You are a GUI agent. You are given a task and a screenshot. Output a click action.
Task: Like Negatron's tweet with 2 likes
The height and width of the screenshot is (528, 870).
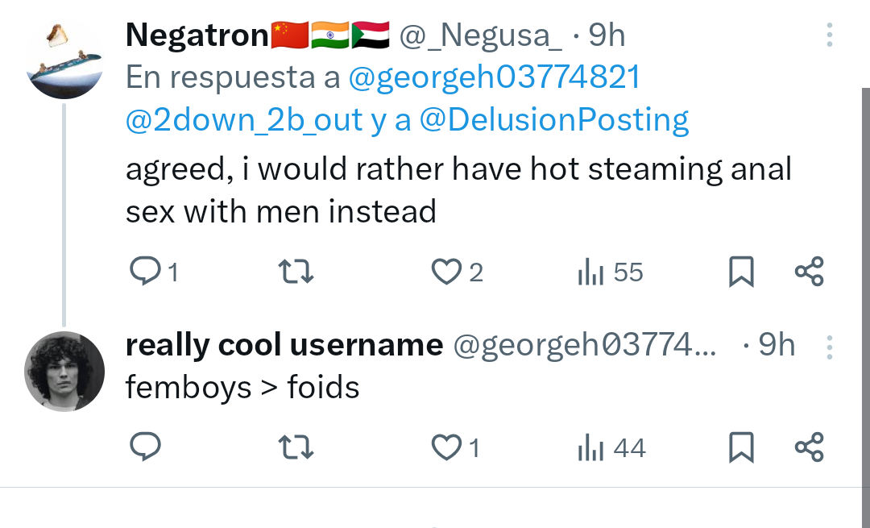click(445, 272)
